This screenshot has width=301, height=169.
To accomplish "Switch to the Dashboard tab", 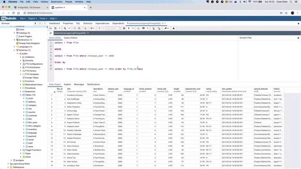I will click(55, 23).
